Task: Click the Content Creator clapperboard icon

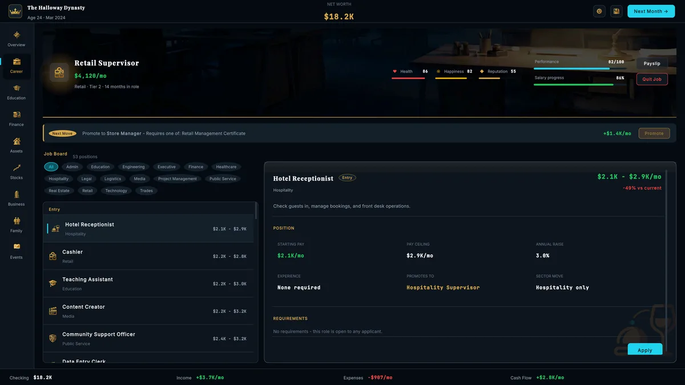Action: (x=53, y=311)
